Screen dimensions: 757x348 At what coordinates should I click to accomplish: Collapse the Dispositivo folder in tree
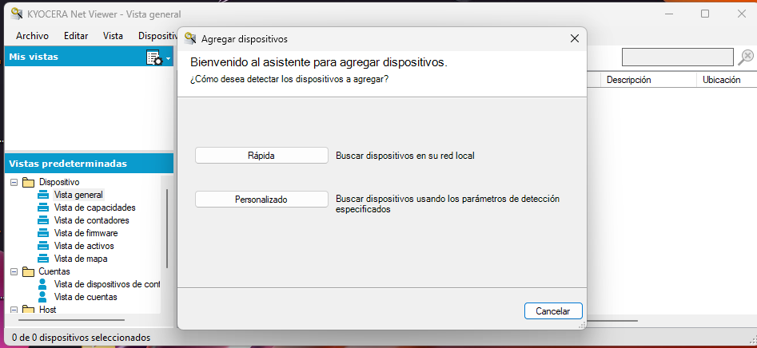click(x=14, y=182)
